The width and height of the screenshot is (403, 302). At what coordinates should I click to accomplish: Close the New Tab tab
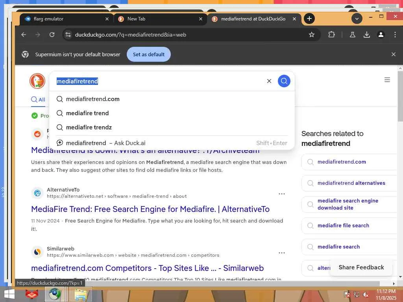point(201,19)
